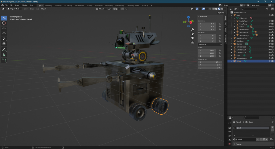Switch to the Geometry Nodes workspace tab
This screenshot has width=275, height=149.
point(133,5)
